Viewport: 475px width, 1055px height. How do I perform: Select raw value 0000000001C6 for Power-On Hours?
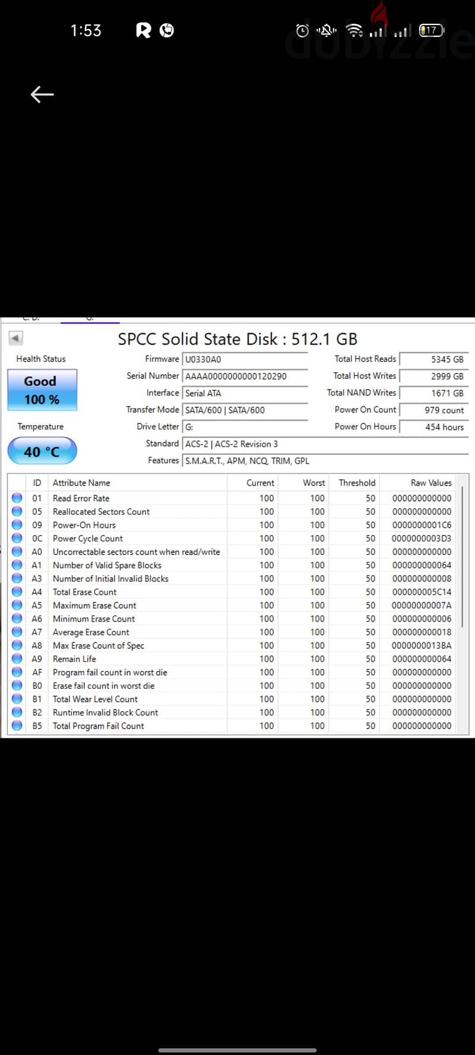(422, 525)
